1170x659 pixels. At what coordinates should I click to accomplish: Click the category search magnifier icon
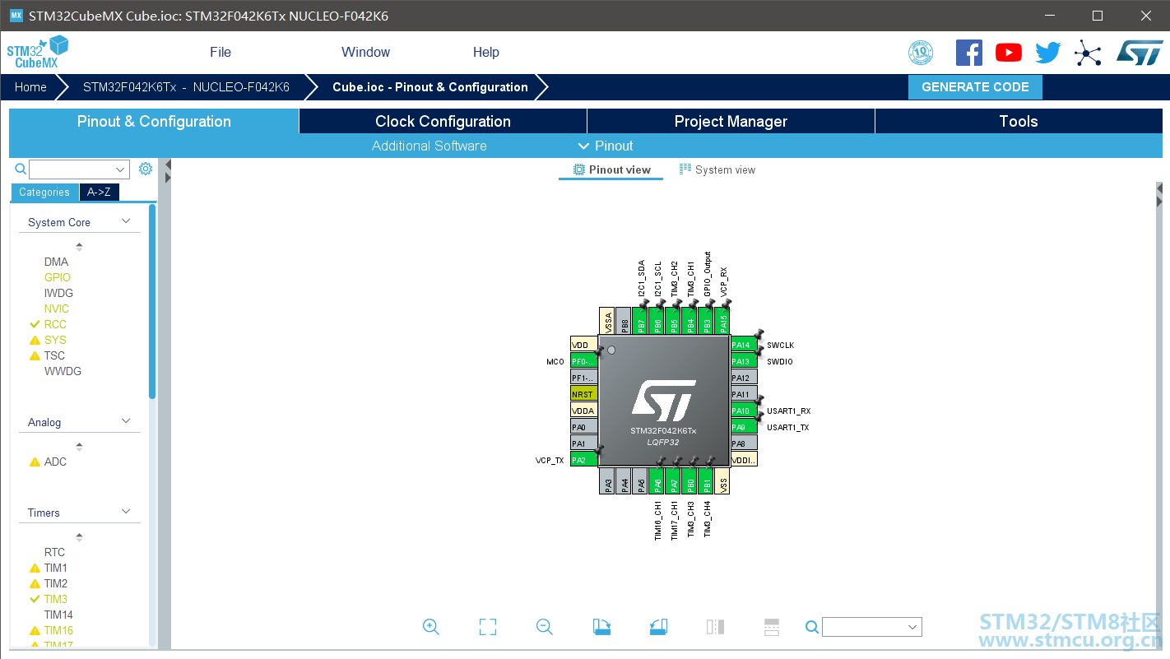point(21,169)
